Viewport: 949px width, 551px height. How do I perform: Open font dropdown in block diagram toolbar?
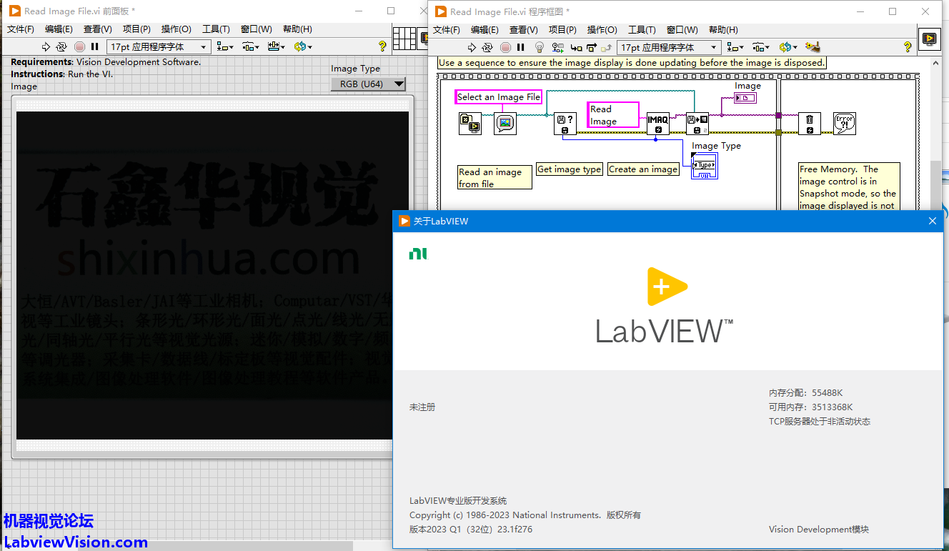(669, 47)
